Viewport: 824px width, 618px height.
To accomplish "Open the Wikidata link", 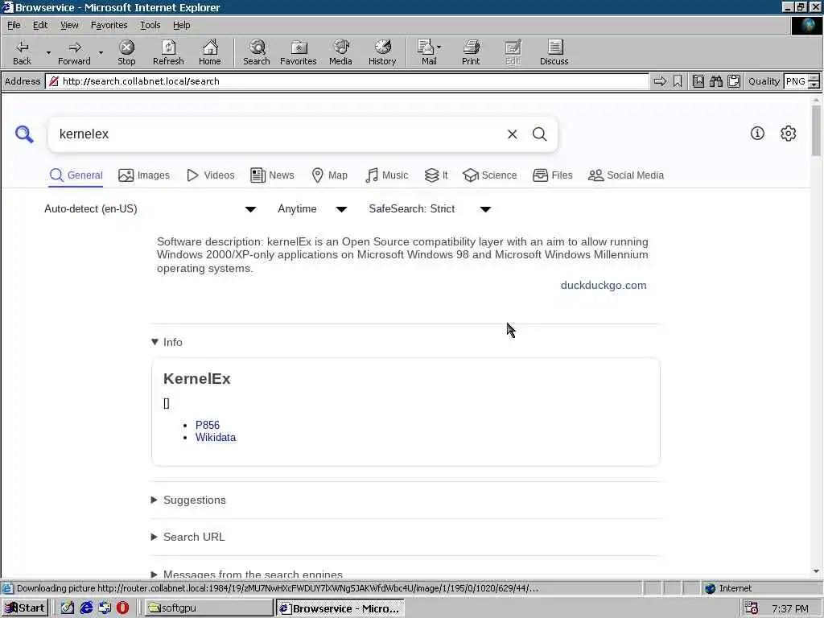I will 216,437.
